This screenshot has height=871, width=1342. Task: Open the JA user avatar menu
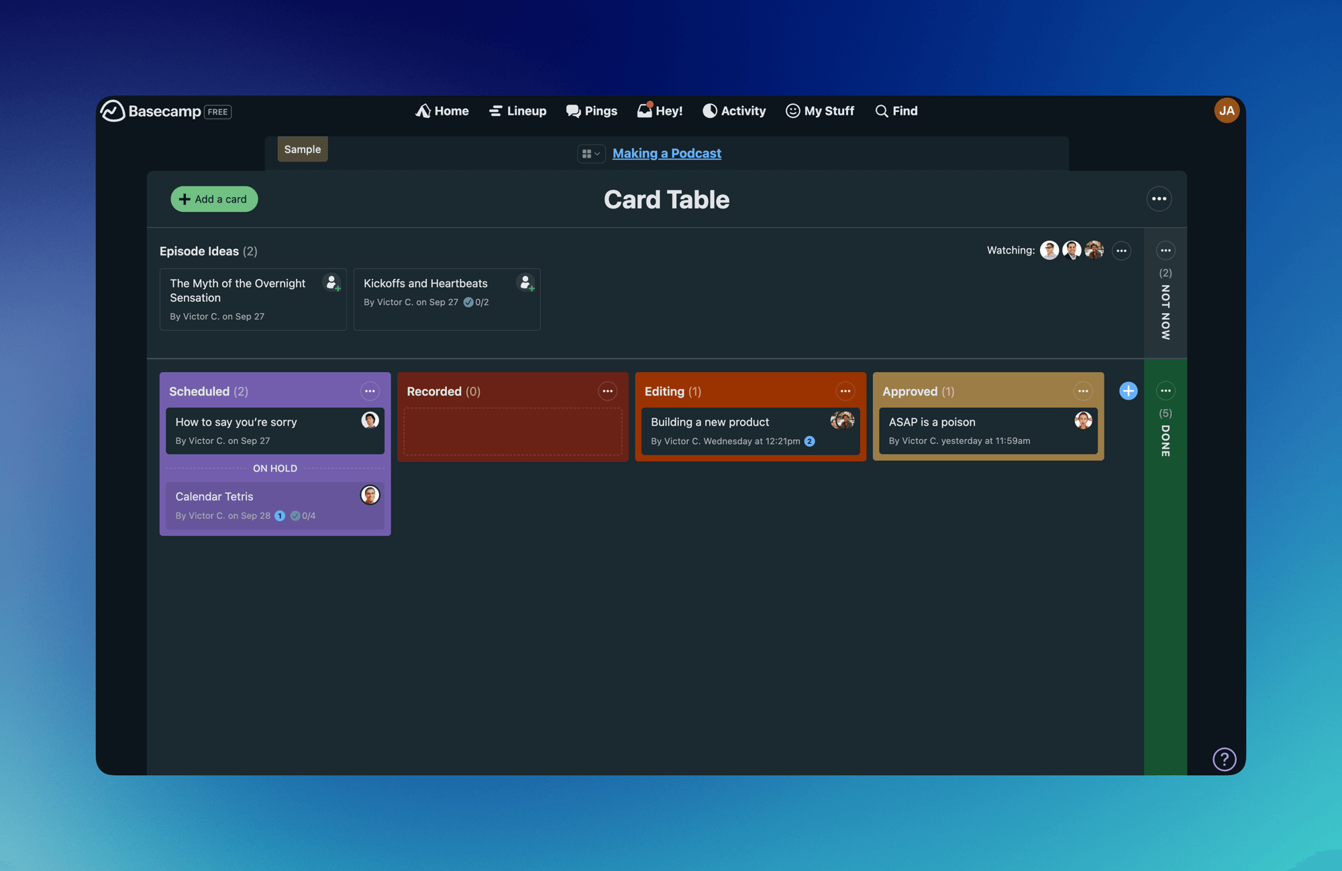1227,111
